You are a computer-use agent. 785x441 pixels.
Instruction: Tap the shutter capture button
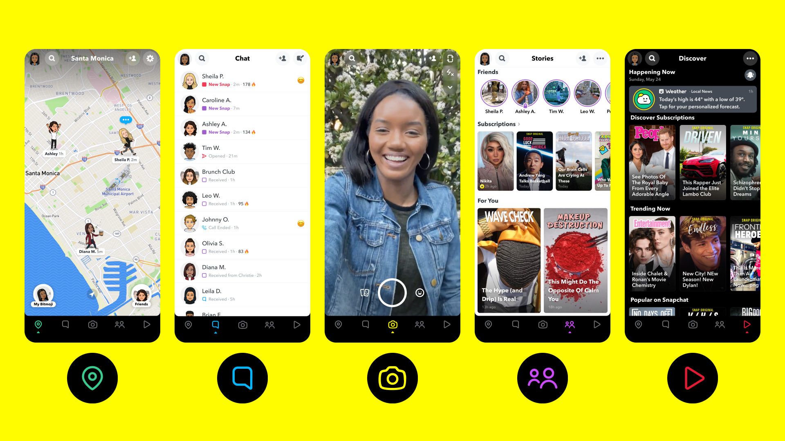392,292
